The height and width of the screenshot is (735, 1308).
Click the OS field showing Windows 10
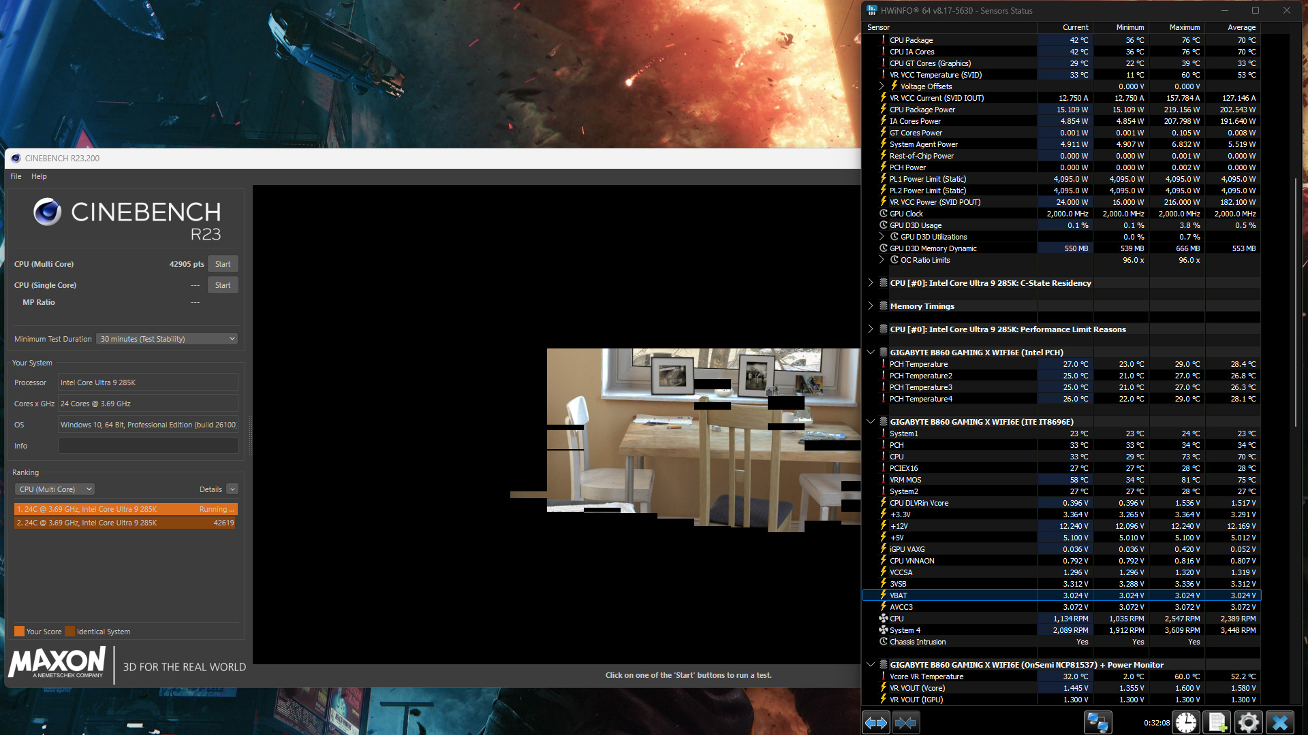[148, 425]
